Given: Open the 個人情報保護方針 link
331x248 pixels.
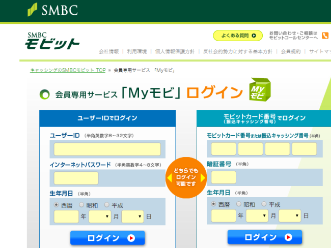Looking at the screenshot, I should point(175,52).
